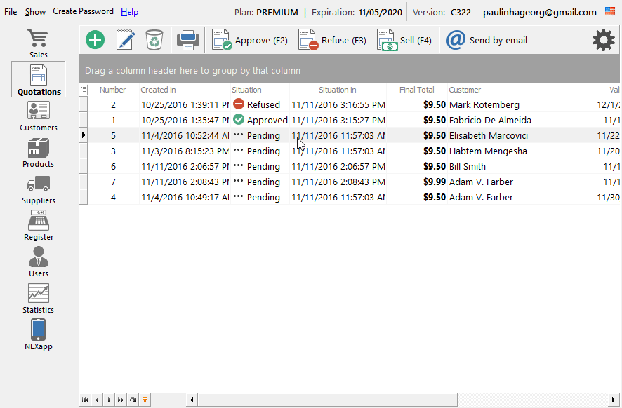Open the Create Password menu
This screenshot has height=408, width=622.
coord(84,11)
